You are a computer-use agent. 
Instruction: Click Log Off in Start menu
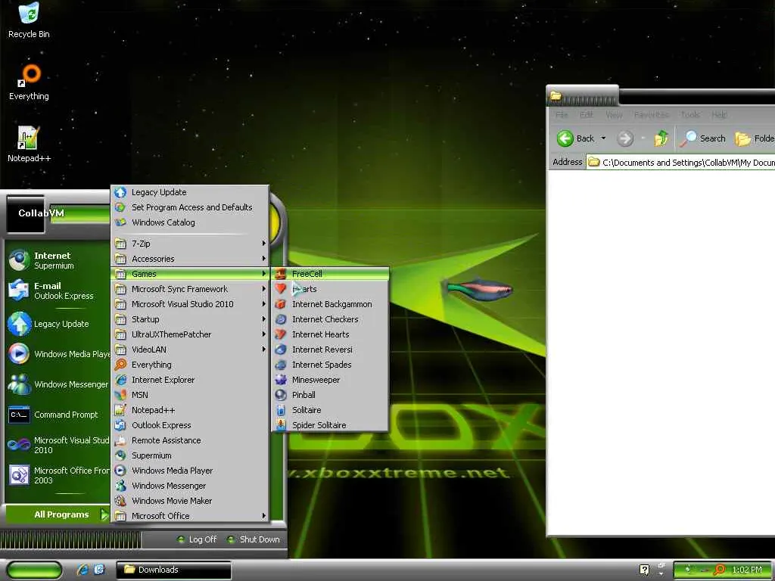(198, 539)
